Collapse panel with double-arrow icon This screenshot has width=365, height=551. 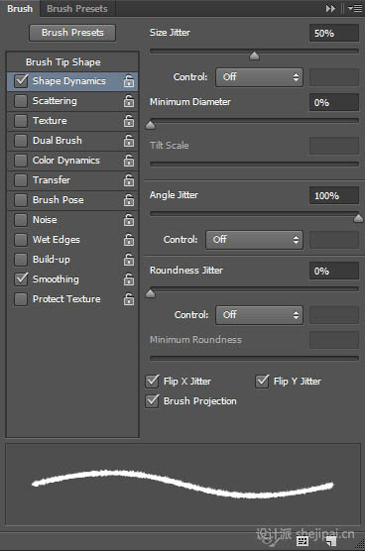click(x=330, y=8)
